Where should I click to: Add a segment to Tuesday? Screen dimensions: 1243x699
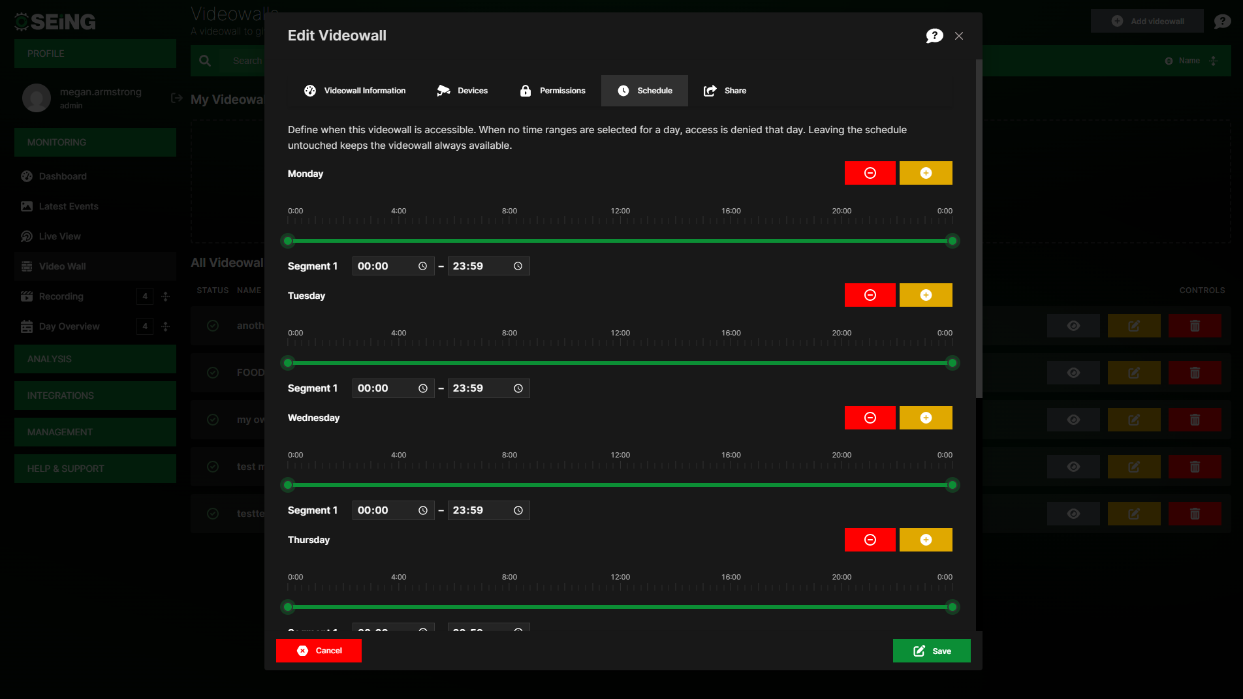point(926,295)
